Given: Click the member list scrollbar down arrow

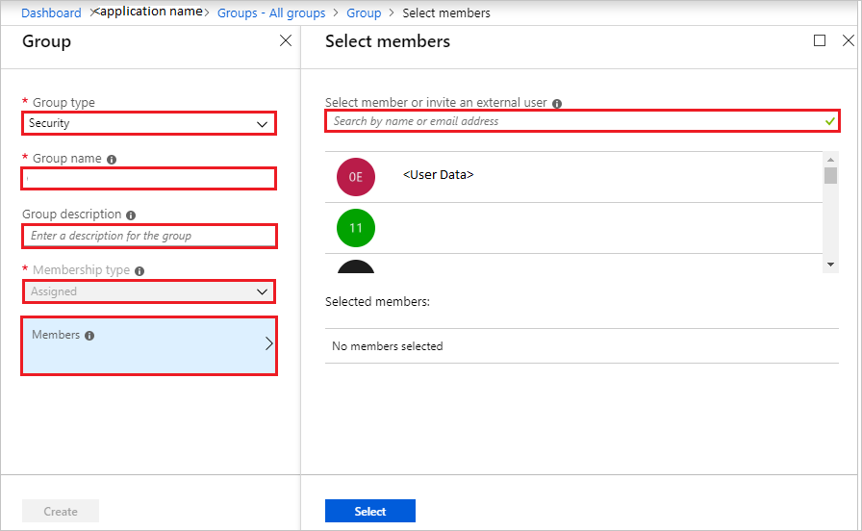Looking at the screenshot, I should [830, 265].
